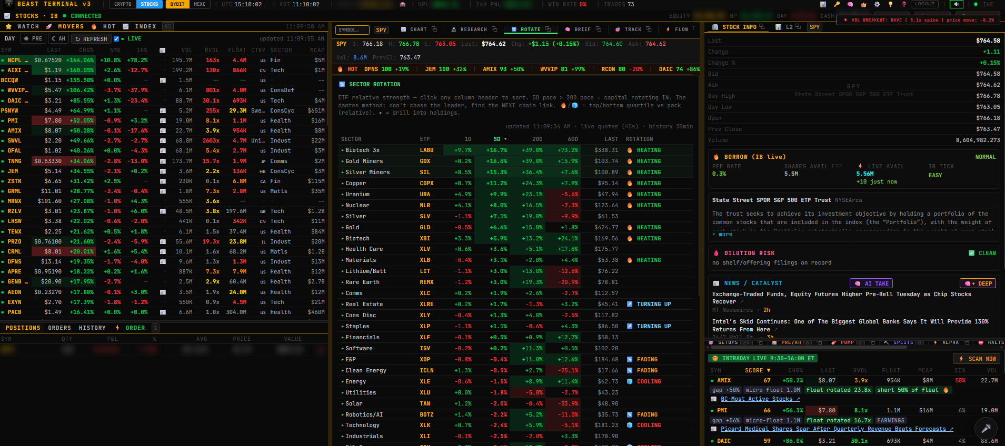Select the CRYPTO market mode
Image resolution: width=1005 pixels, height=446 pixels.
click(x=123, y=4)
